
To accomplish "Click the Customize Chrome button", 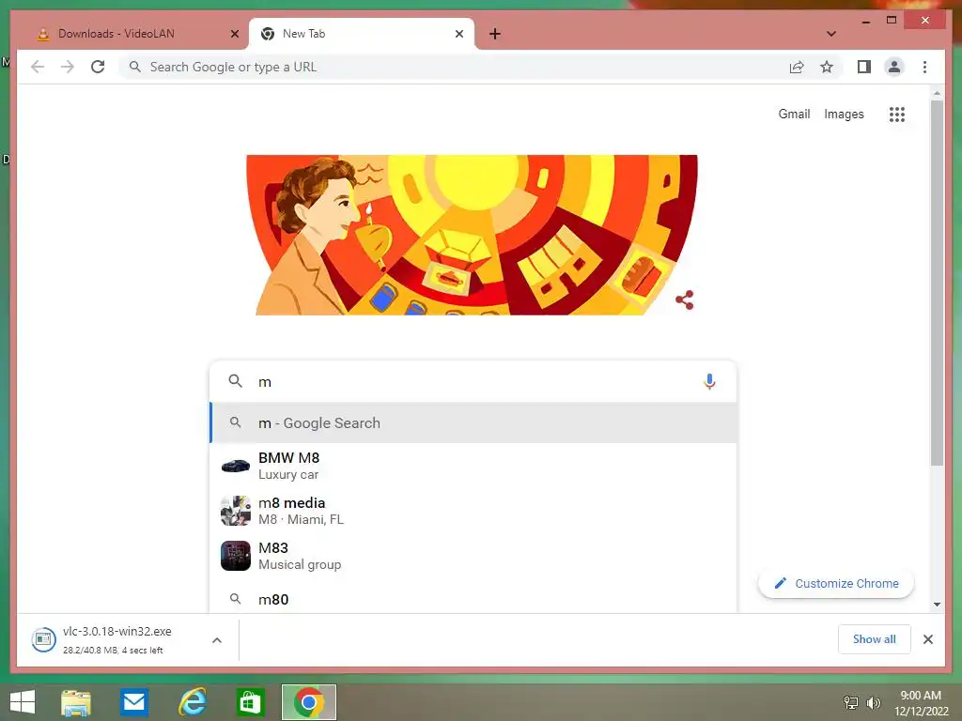I will (835, 583).
